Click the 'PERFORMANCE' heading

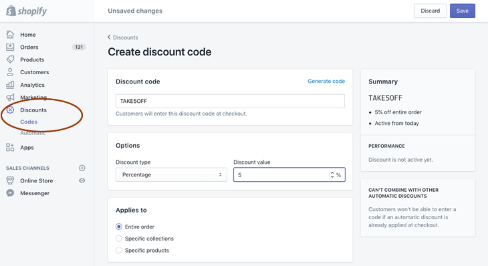(x=386, y=146)
